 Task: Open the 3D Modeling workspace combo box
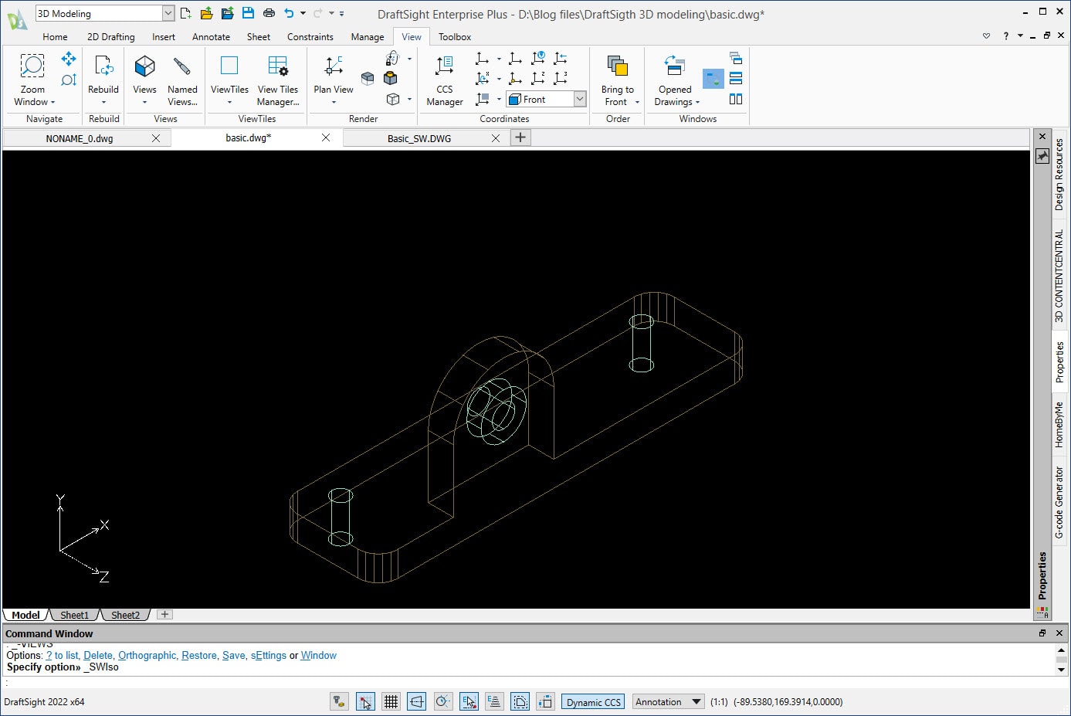click(x=105, y=13)
